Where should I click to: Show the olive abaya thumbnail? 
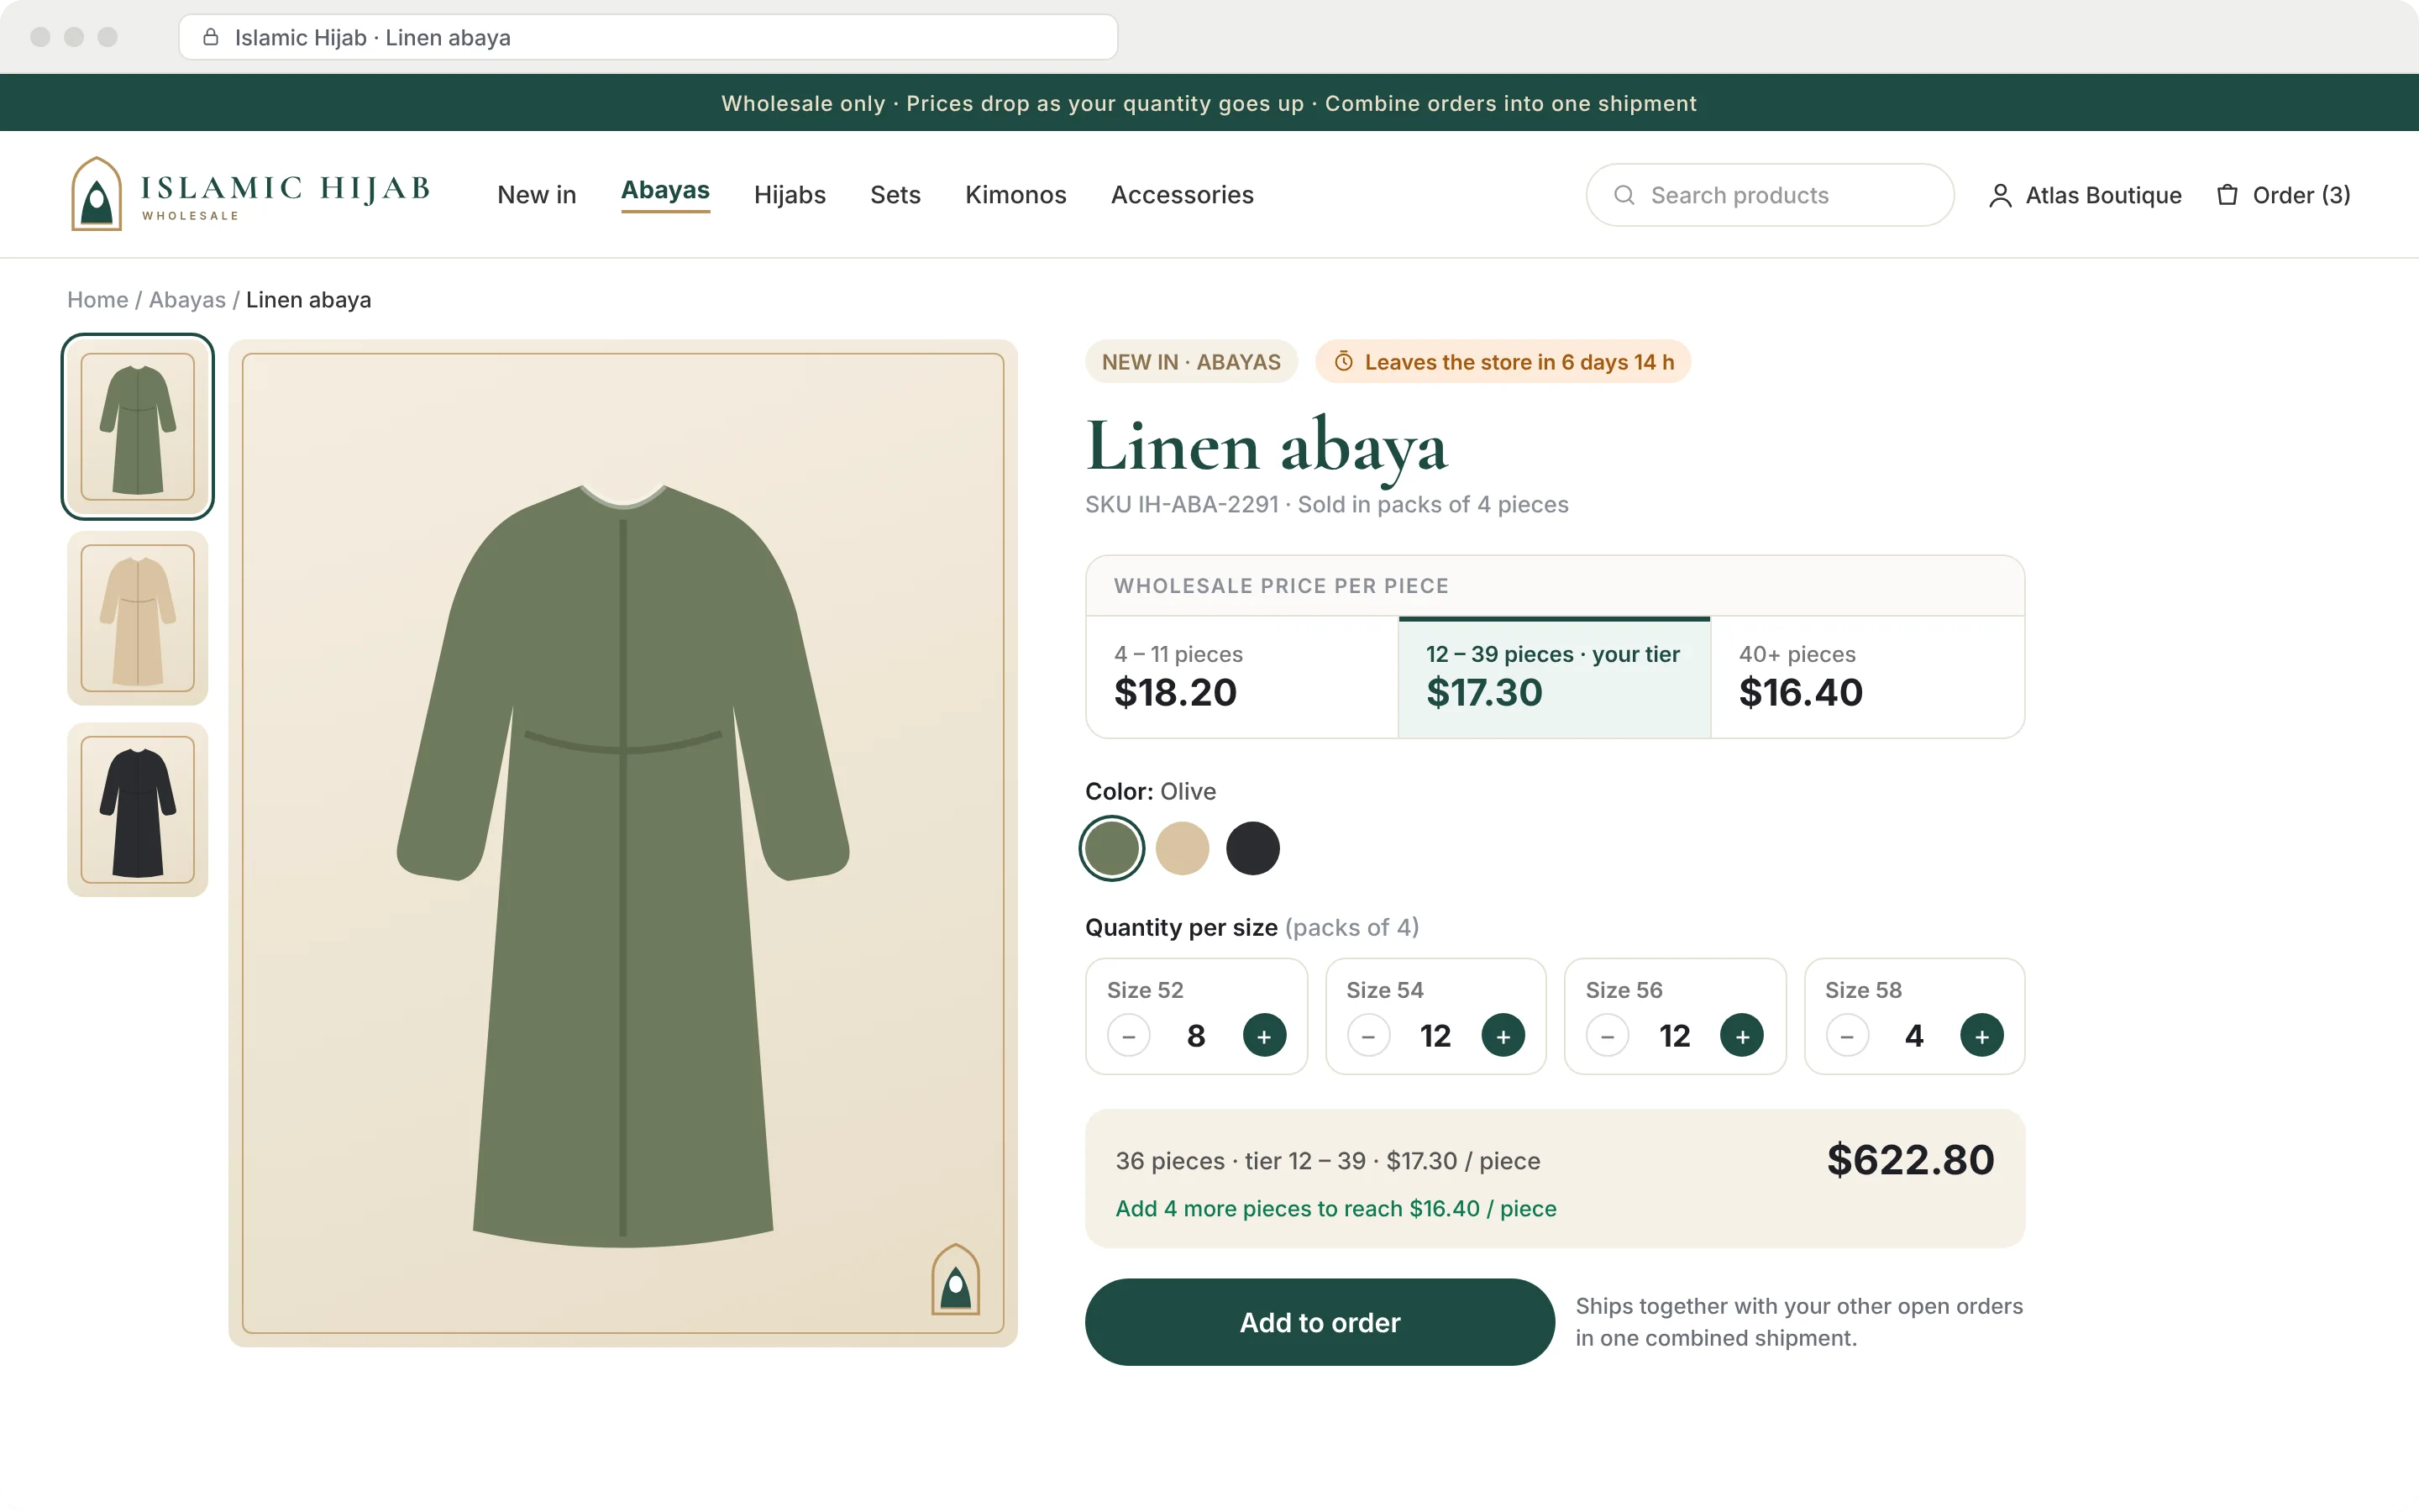pos(138,427)
